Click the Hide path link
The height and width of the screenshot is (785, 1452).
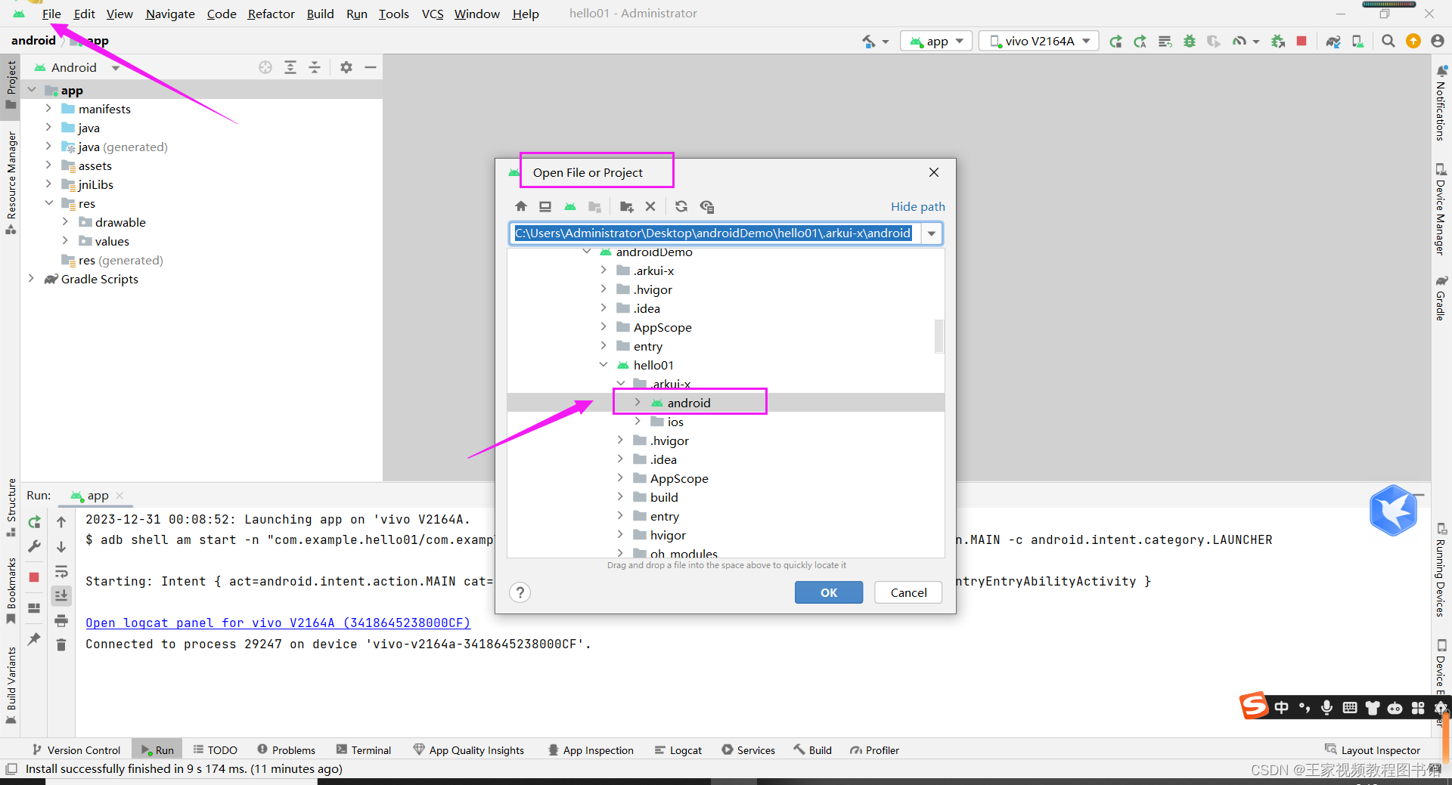[x=917, y=206]
